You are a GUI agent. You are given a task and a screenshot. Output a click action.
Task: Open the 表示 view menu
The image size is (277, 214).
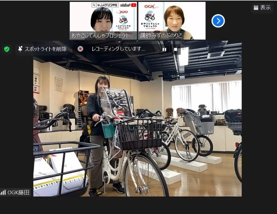[262, 8]
